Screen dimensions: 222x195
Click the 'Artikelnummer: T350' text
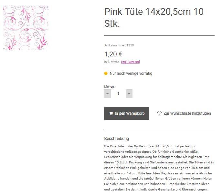pyautogui.click(x=119, y=45)
